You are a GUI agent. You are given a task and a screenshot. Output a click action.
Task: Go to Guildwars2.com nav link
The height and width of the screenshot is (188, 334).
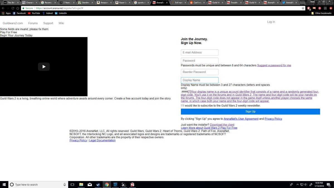tap(13, 23)
